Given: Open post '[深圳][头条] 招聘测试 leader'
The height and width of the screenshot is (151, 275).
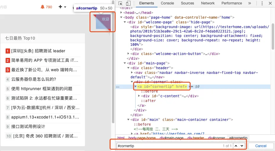Looking at the screenshot, I should (x=38, y=51).
